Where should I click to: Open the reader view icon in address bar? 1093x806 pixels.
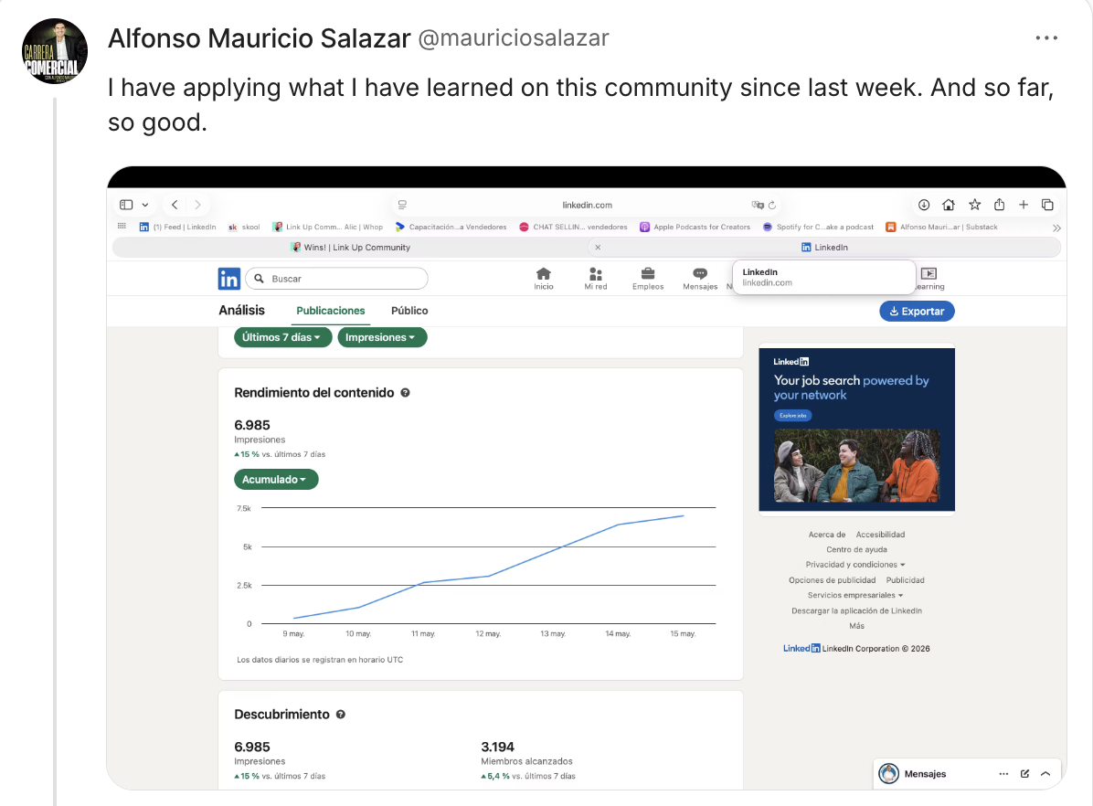pos(402,205)
